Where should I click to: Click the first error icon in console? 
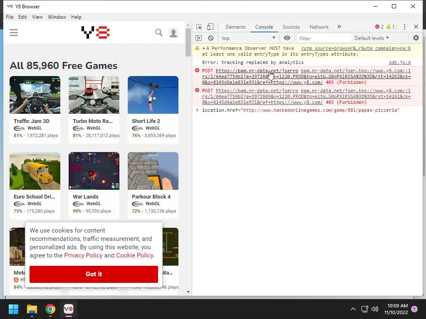coord(197,71)
